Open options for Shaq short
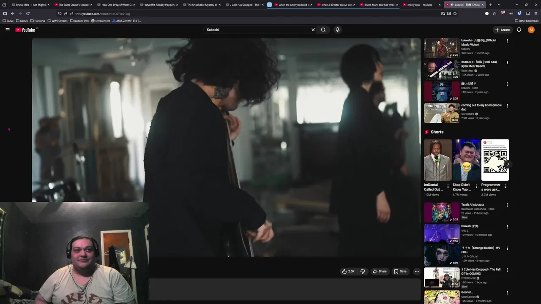Image resolution: width=541 pixels, height=304 pixels. pyautogui.click(x=477, y=186)
